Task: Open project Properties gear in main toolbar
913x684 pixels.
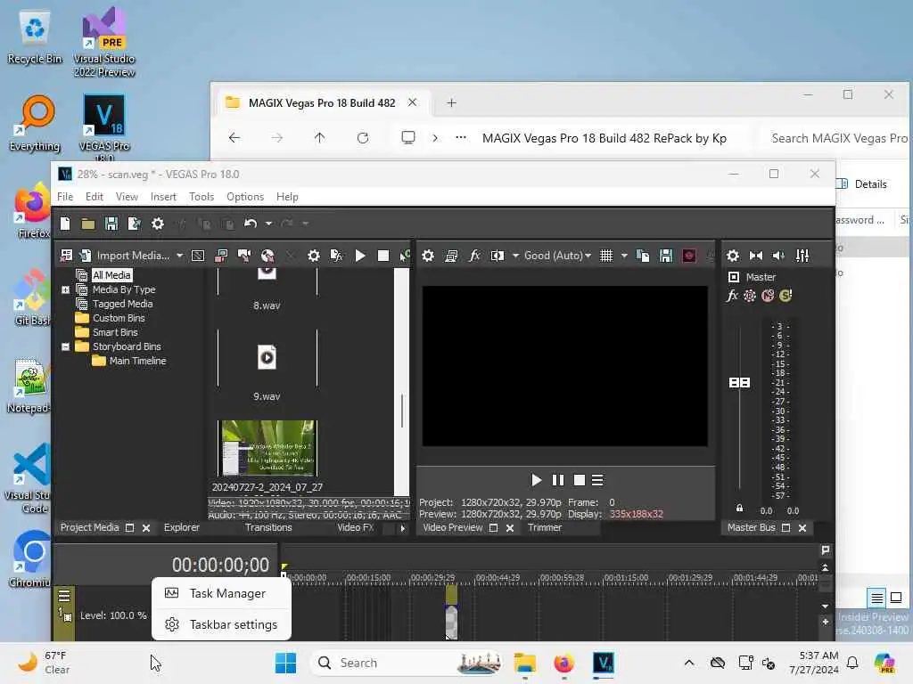Action: point(158,224)
